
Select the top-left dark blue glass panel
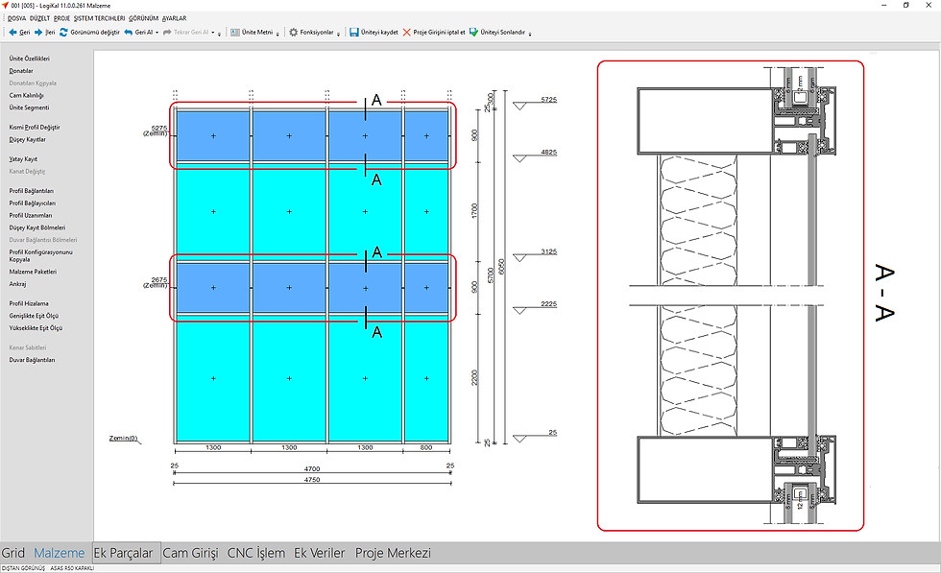213,136
